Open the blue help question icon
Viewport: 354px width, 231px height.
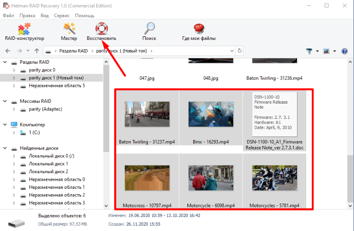click(344, 52)
